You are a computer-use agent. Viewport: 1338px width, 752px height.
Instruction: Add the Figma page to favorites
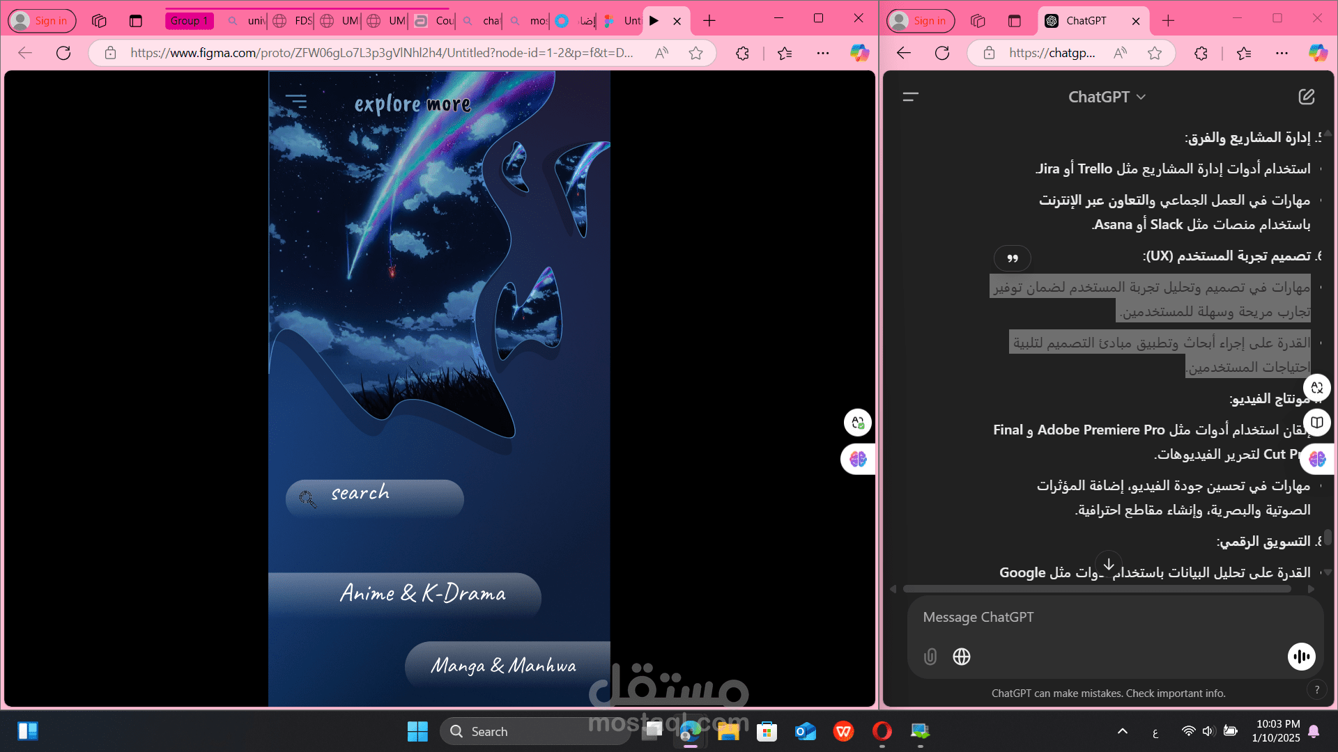(x=695, y=53)
